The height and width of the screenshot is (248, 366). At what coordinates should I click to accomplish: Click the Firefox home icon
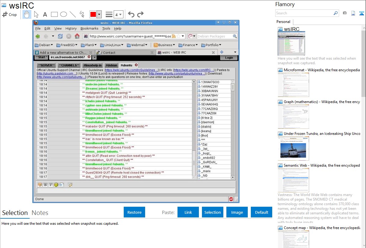[77, 36]
